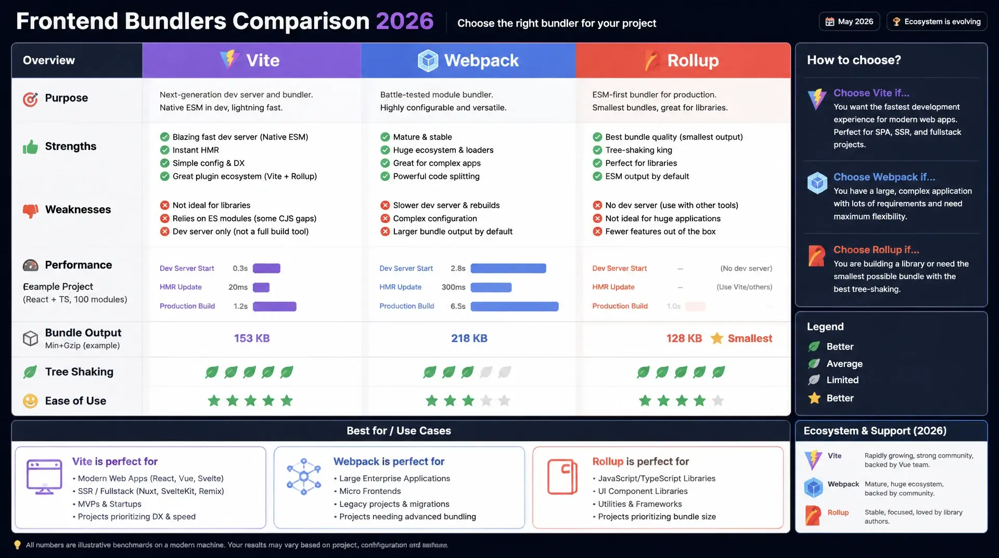Click the first green star in Vite Ease of Use
Screen dimensions: 999x558
pos(214,400)
